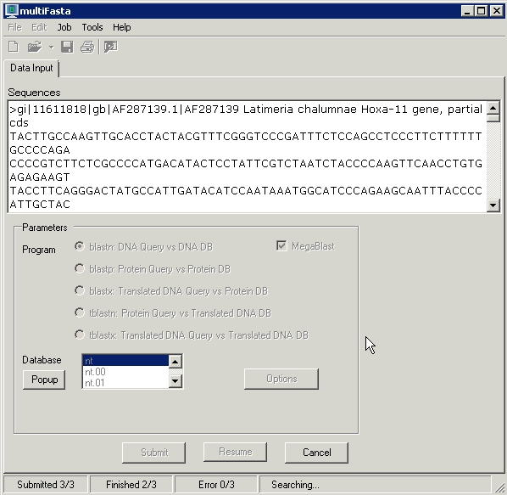Click the sequences scrollbar up arrow
This screenshot has height=495, width=507.
pos(493,108)
